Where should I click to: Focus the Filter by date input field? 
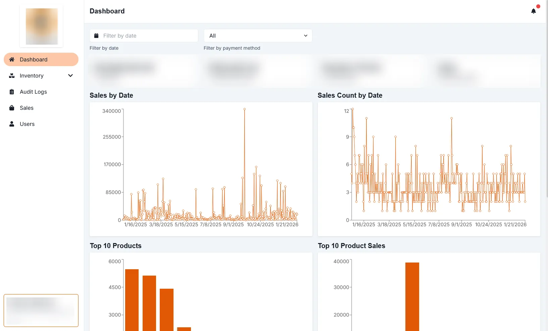click(144, 36)
